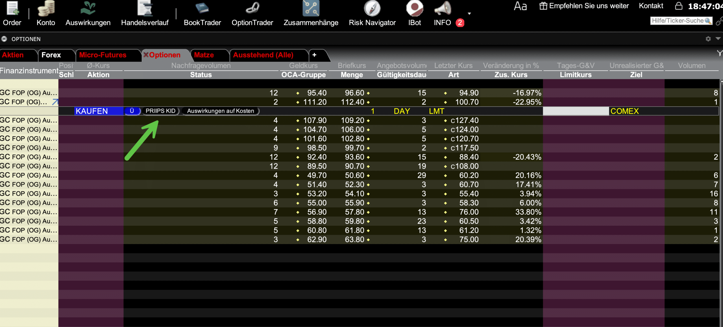Screen dimensions: 723x327
Task: Expand the Optionen panel dropdown arrow
Action: click(x=718, y=39)
